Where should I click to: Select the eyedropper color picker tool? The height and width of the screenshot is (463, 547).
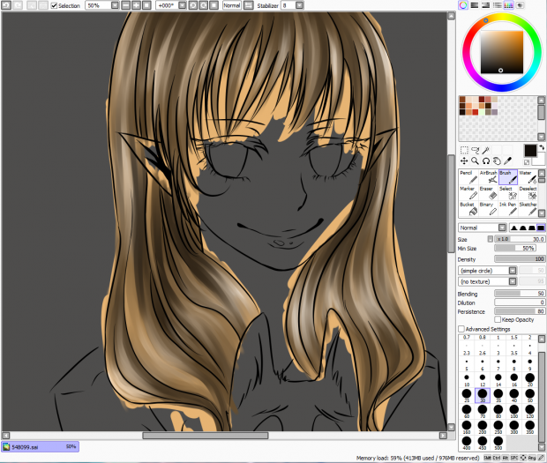pyautogui.click(x=507, y=161)
